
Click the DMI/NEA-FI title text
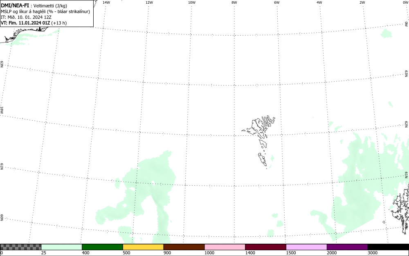pyautogui.click(x=15, y=5)
